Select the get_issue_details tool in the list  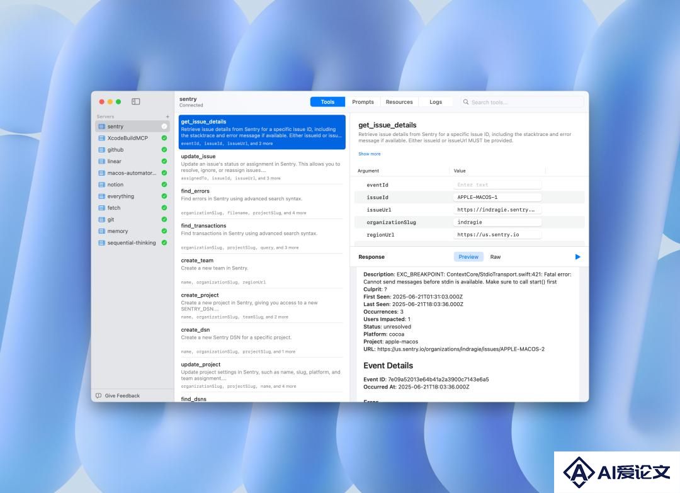coord(262,132)
